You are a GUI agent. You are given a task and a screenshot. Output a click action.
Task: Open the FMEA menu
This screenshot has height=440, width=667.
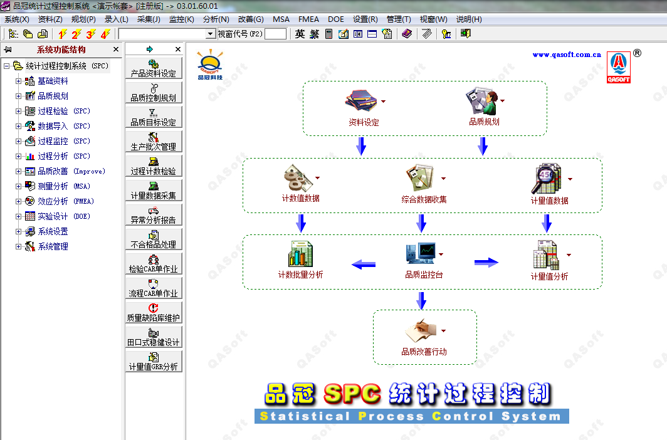click(x=308, y=19)
